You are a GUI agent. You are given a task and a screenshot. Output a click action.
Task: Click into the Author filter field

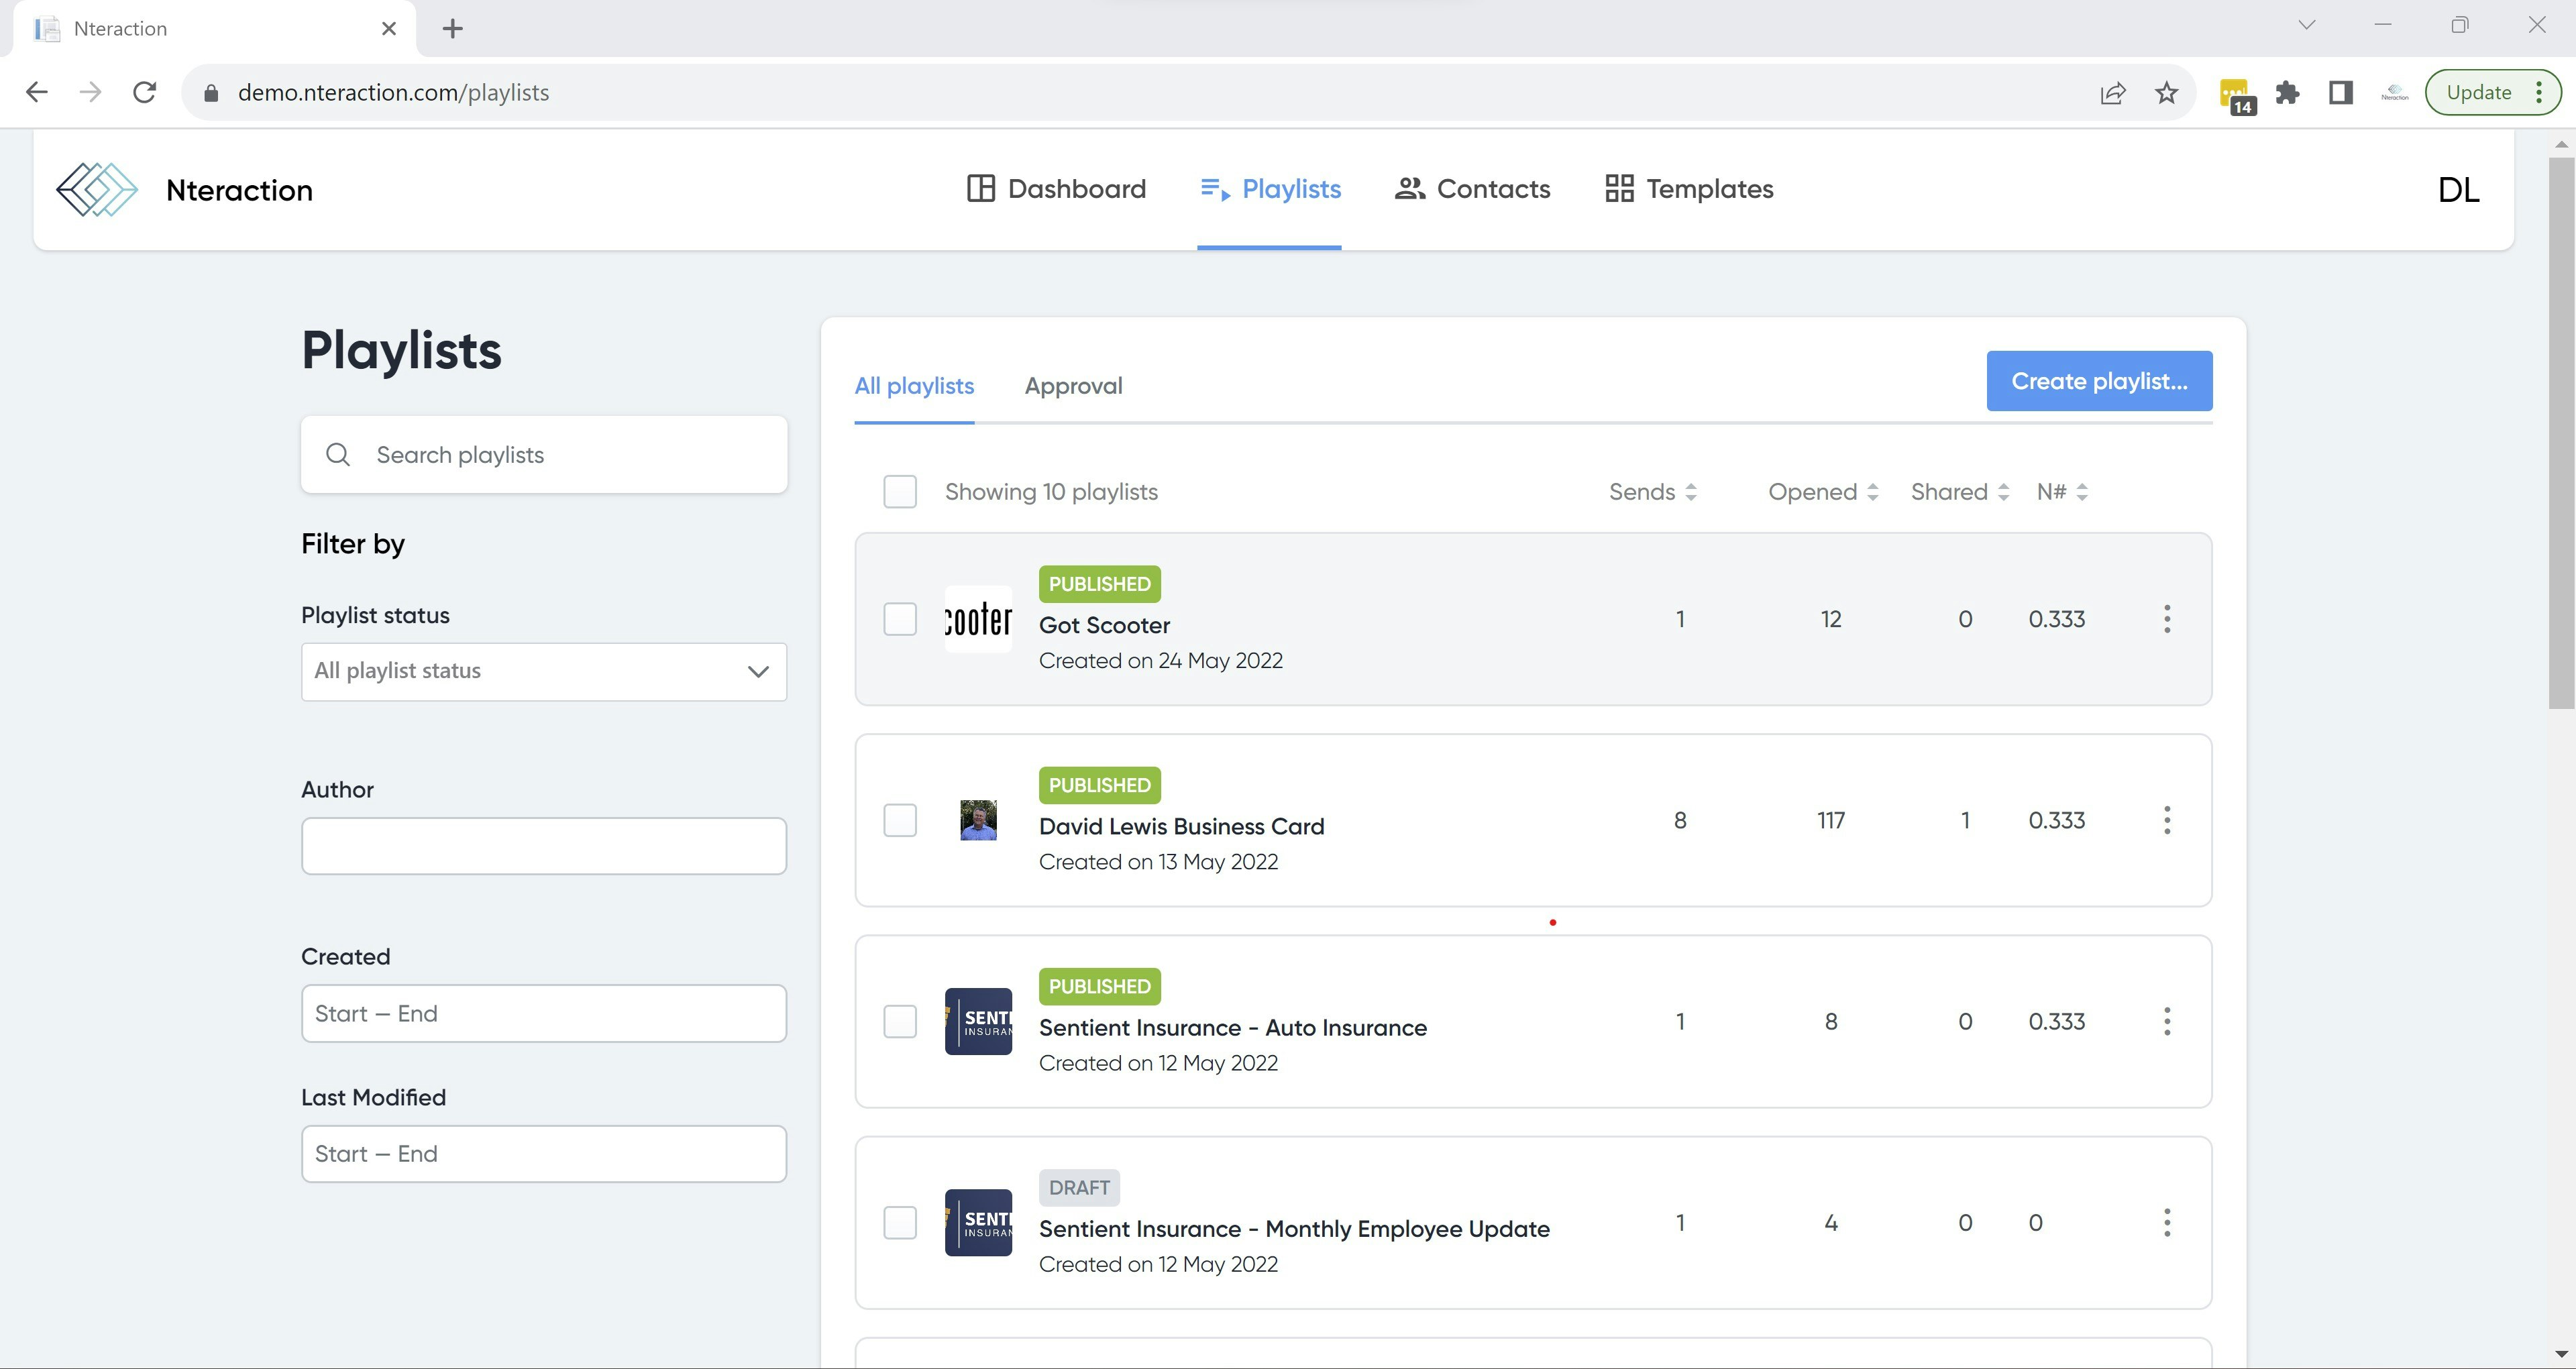pos(544,846)
